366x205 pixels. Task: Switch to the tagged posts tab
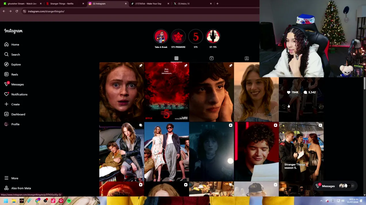247,58
